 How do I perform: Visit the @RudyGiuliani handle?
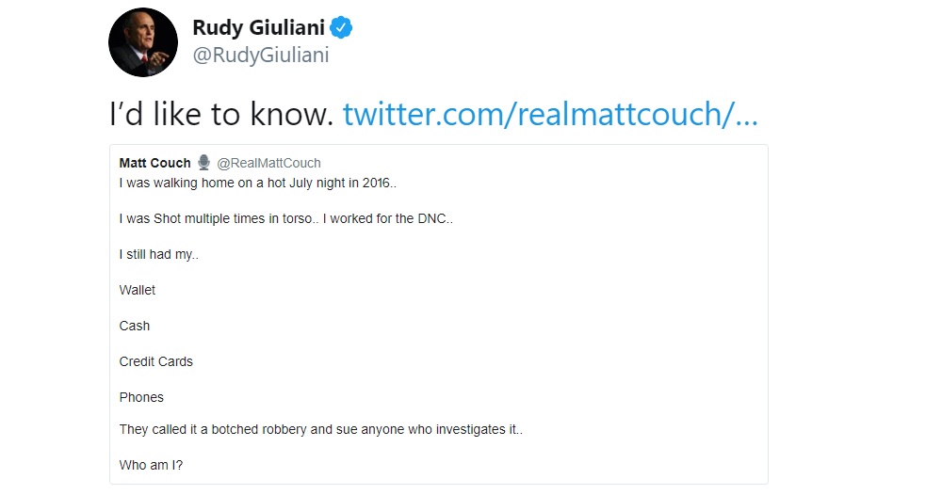261,56
